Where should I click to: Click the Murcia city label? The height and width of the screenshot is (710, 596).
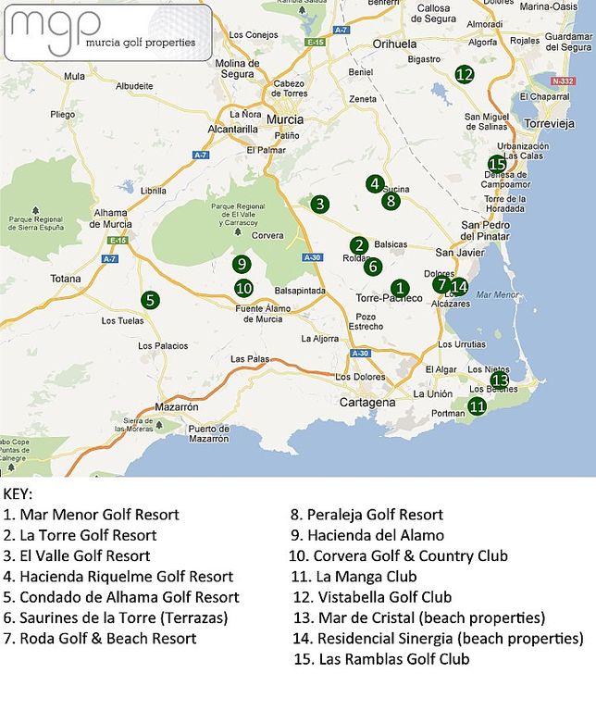coord(285,119)
